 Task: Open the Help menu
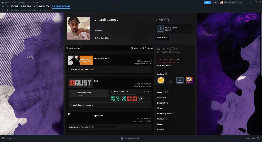coord(37,3)
